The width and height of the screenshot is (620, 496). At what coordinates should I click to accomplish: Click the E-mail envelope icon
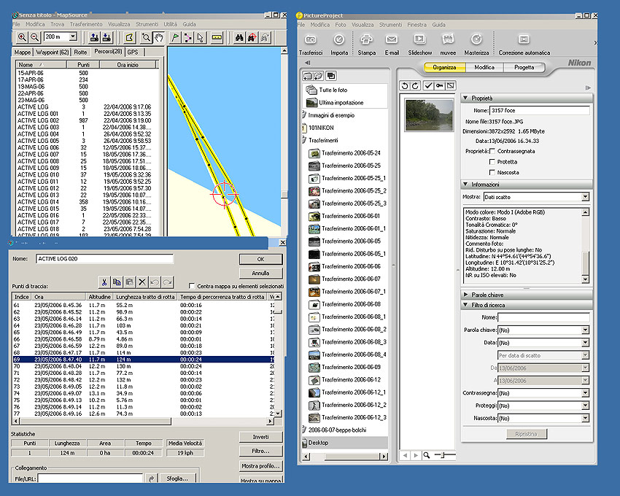click(x=392, y=40)
